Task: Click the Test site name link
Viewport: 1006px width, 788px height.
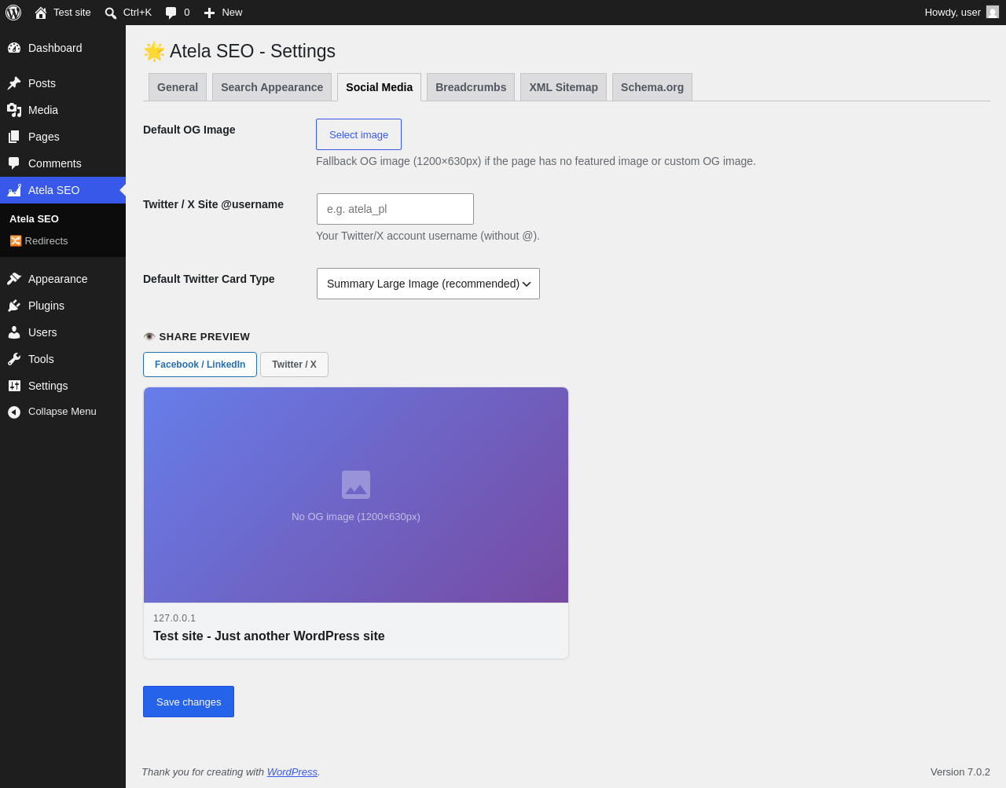Action: pyautogui.click(x=72, y=13)
